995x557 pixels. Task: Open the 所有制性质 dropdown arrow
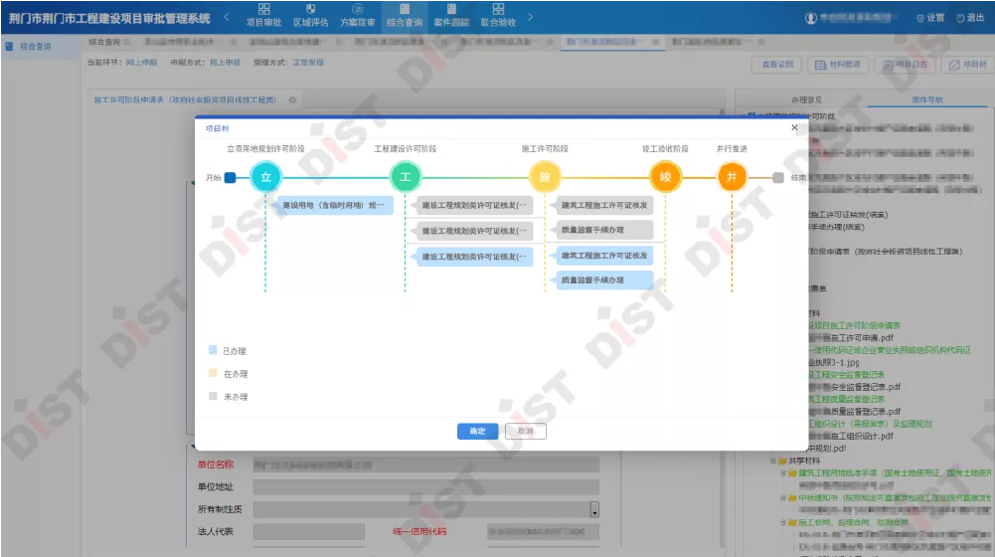[594, 510]
